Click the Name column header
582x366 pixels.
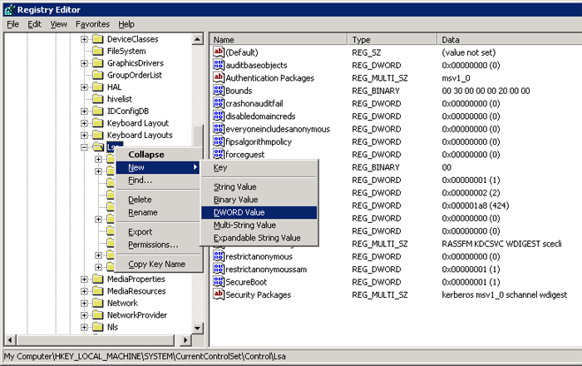click(x=279, y=39)
